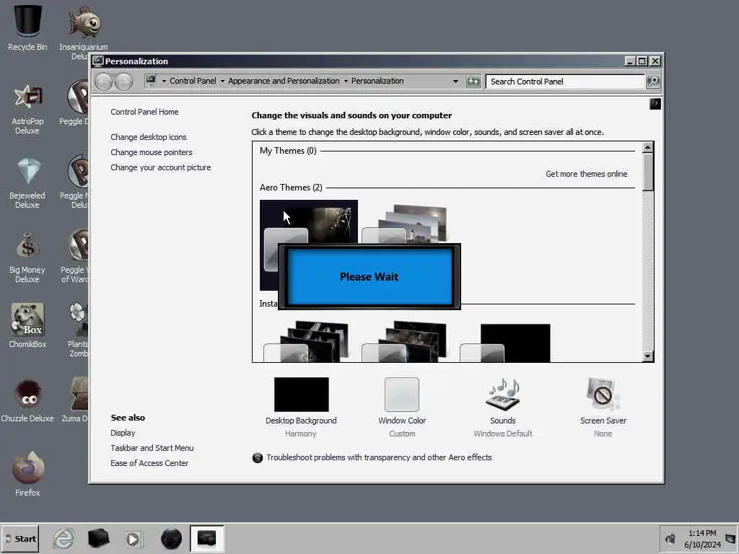Viewport: 739px width, 554px height.
Task: Open Desktop Background Harmony settings
Action: point(301,408)
